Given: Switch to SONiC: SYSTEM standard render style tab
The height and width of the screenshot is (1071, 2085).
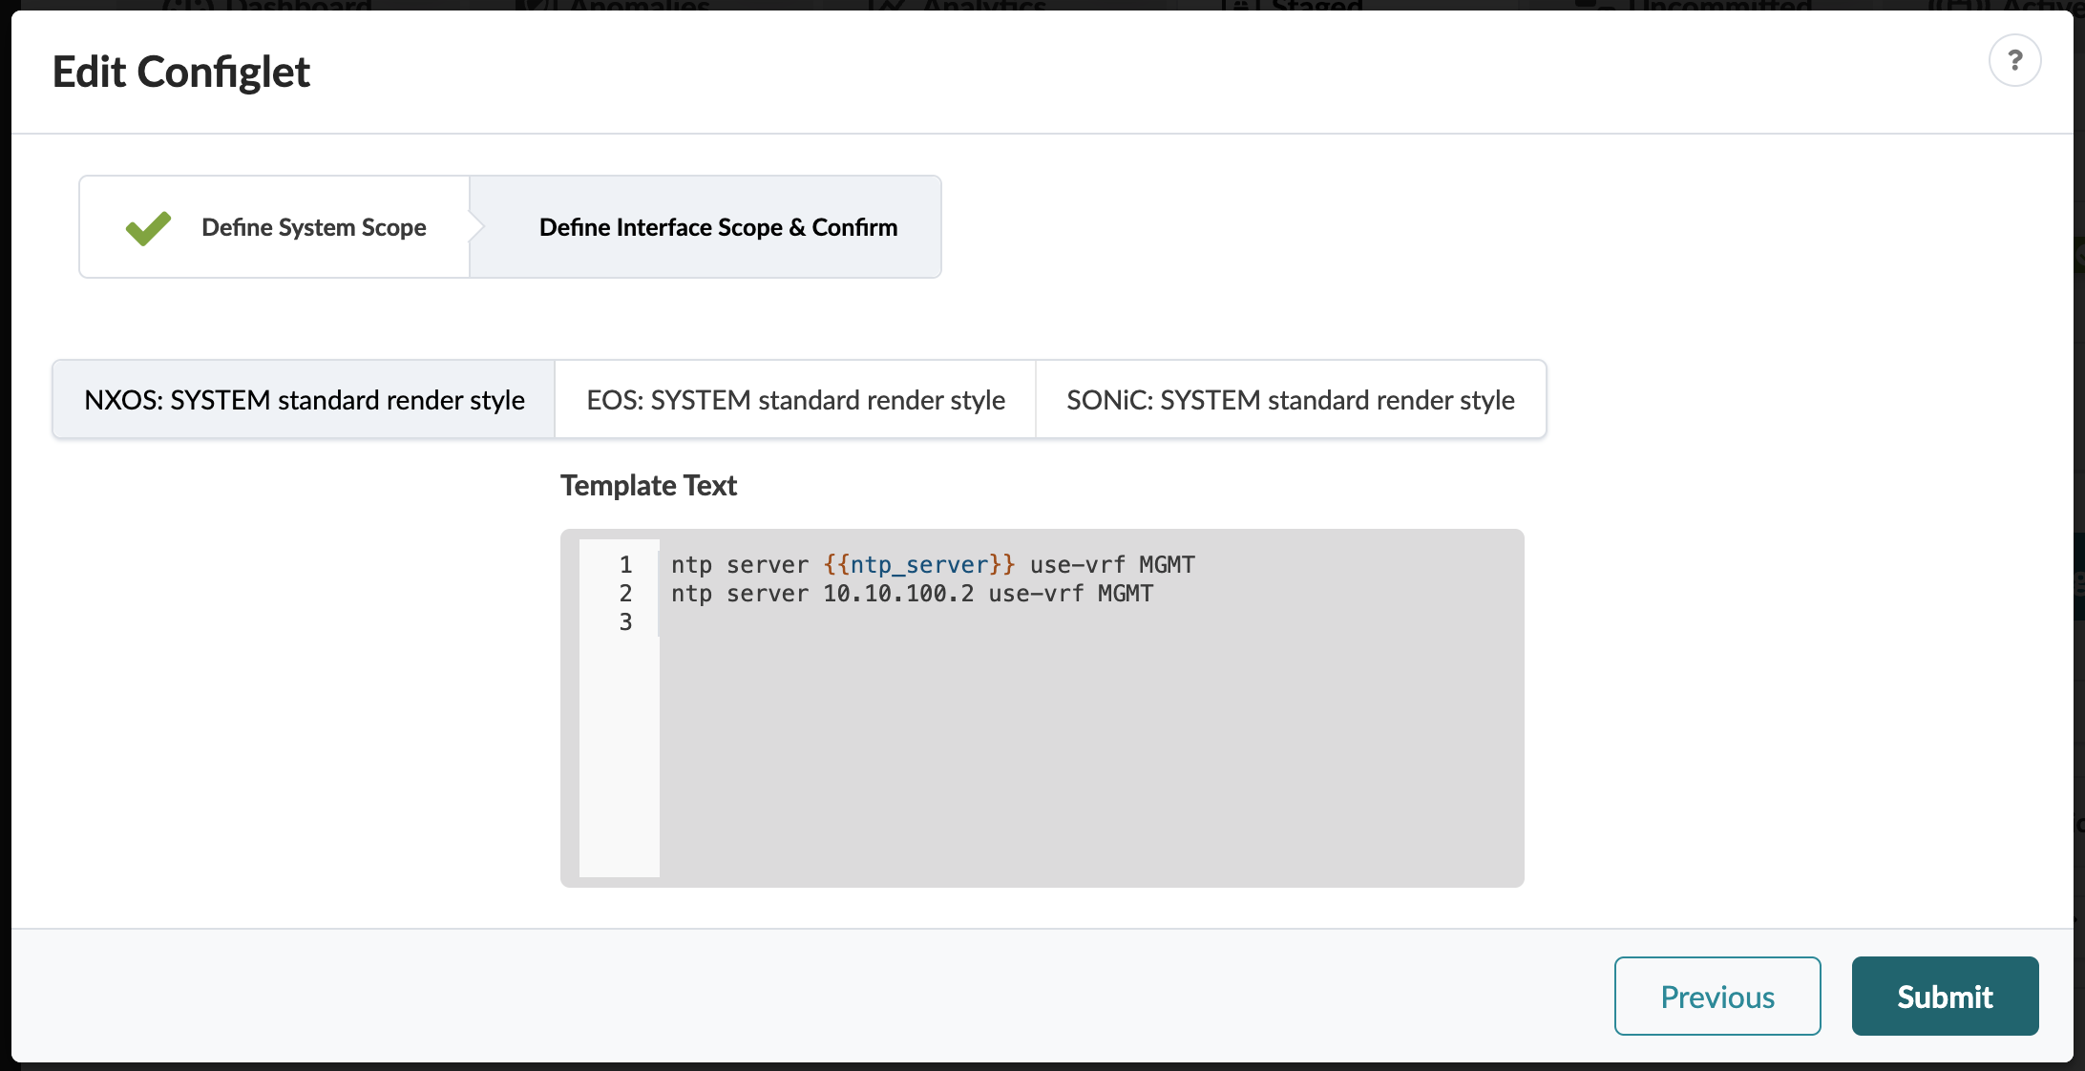Looking at the screenshot, I should [x=1291, y=400].
